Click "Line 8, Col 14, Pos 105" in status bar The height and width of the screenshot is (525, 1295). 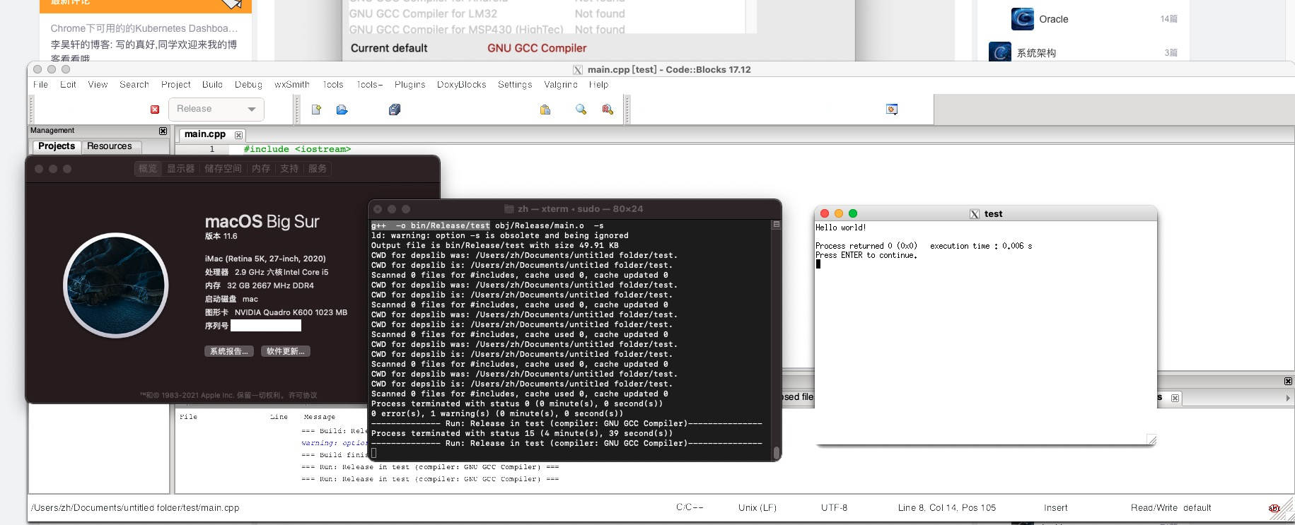pos(946,508)
